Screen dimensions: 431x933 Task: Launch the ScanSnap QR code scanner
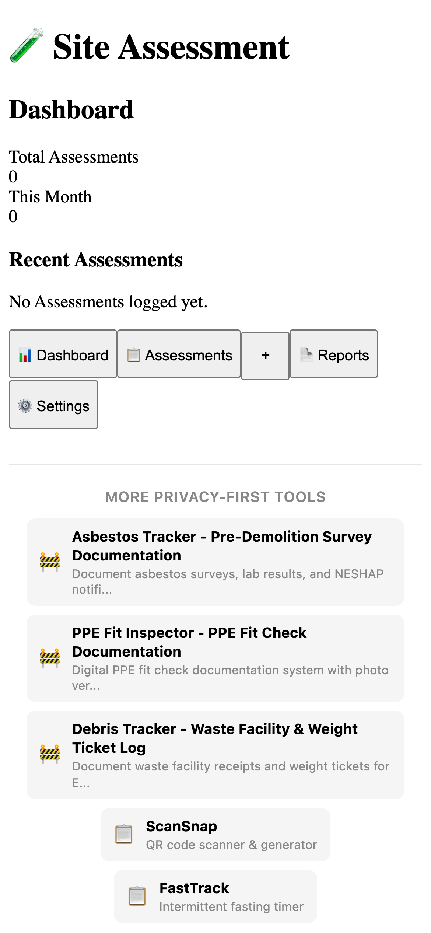[x=215, y=834]
